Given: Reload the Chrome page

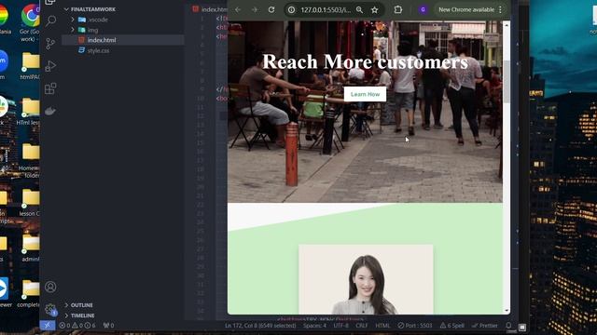Looking at the screenshot, I should tap(271, 9).
